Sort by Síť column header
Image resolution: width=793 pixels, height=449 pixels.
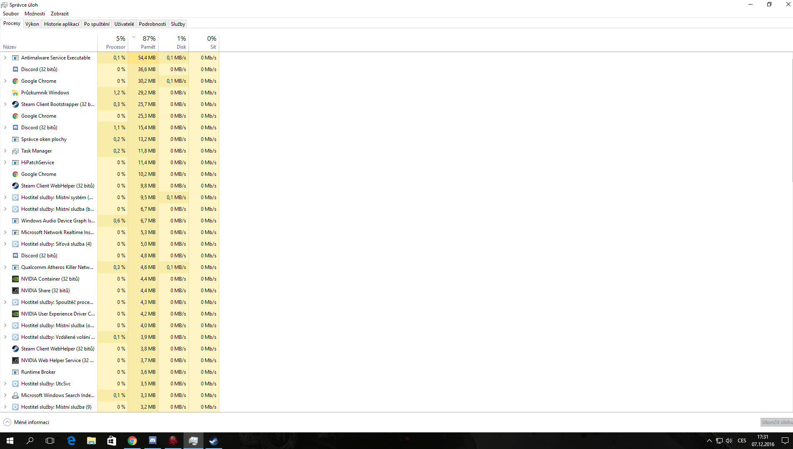pyautogui.click(x=204, y=42)
